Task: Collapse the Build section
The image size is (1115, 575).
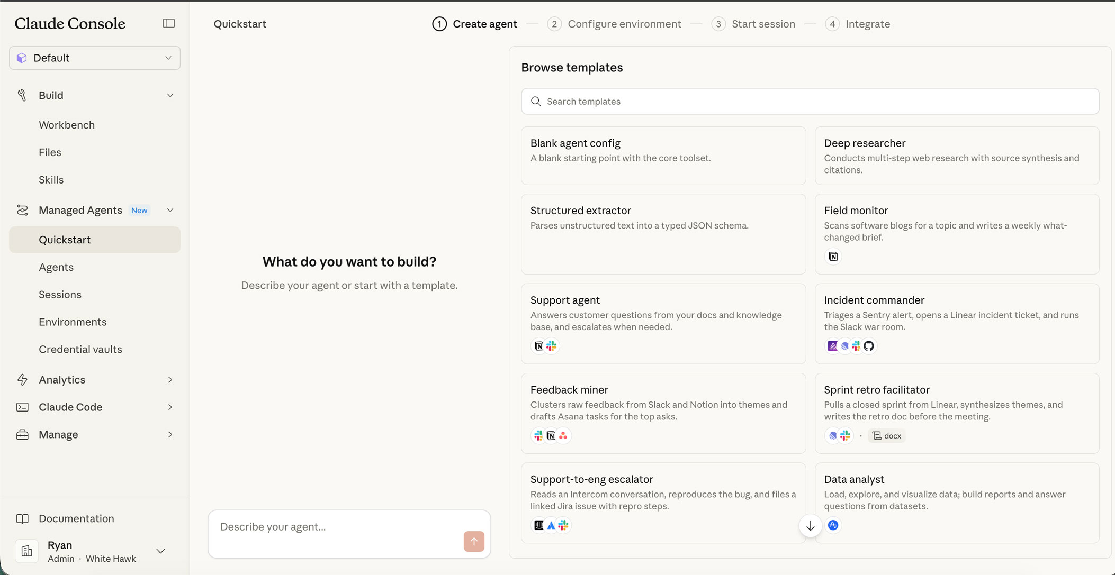Action: [170, 95]
